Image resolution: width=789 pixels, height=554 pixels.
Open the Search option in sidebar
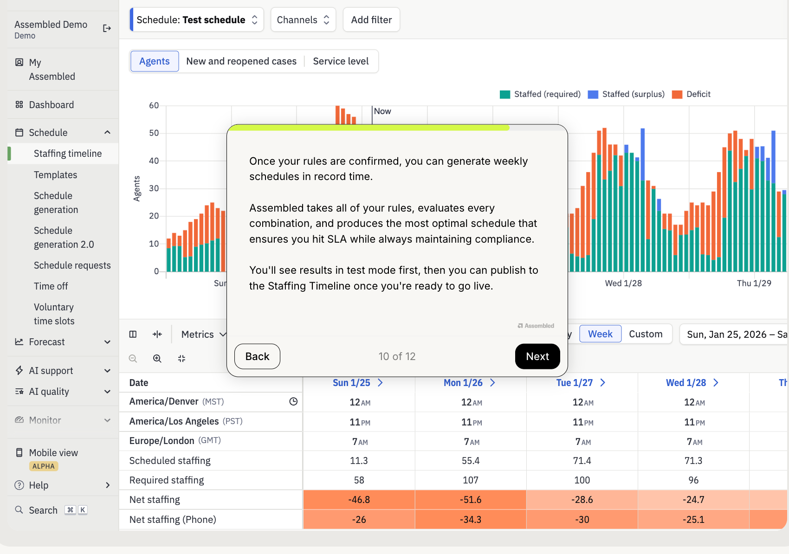coord(43,510)
